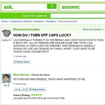Open Computers & Internet breadcrumb
The height and width of the screenshot is (105, 105).
pos(21,21)
